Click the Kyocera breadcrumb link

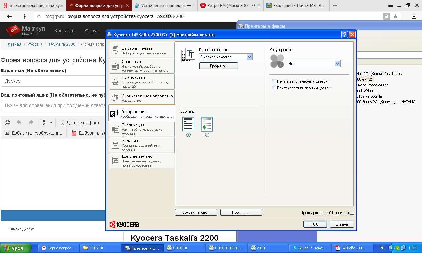(x=35, y=44)
